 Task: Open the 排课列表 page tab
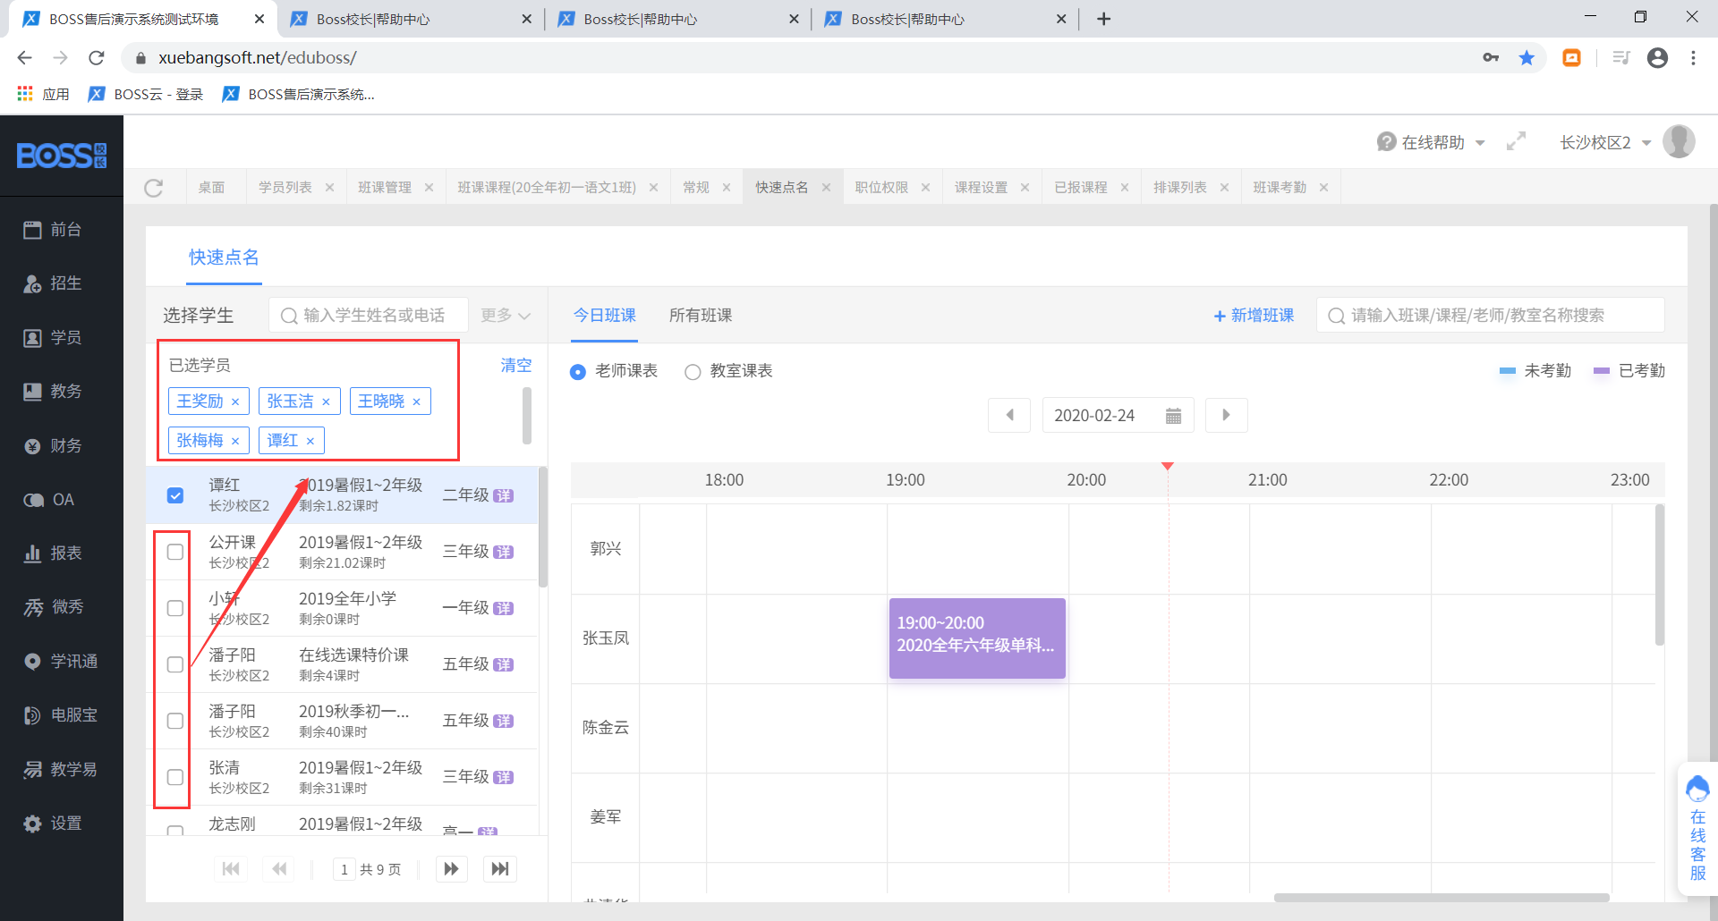(x=1180, y=187)
